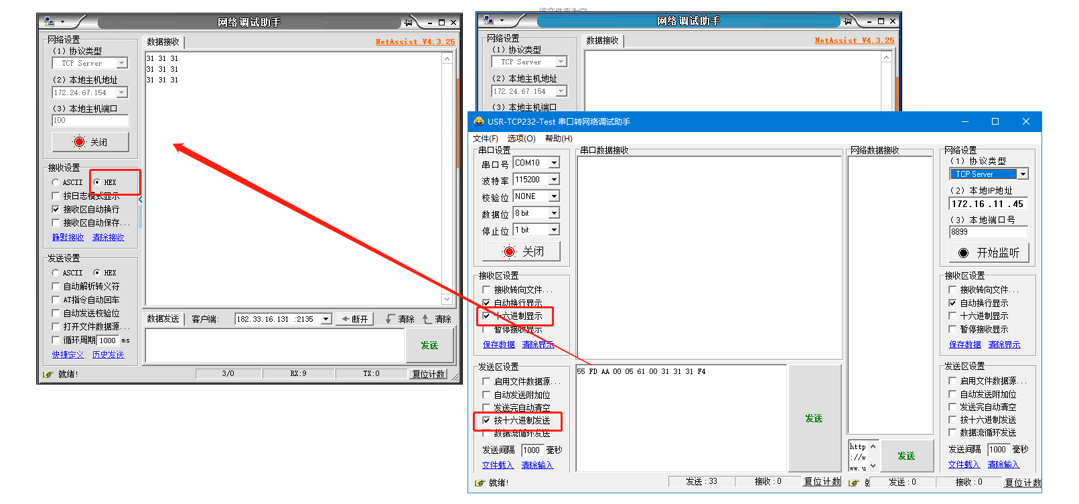Image resolution: width=1079 pixels, height=504 pixels.
Task: Open the NetAssist V4.3.25 link in left NetAssist
Action: point(415,42)
